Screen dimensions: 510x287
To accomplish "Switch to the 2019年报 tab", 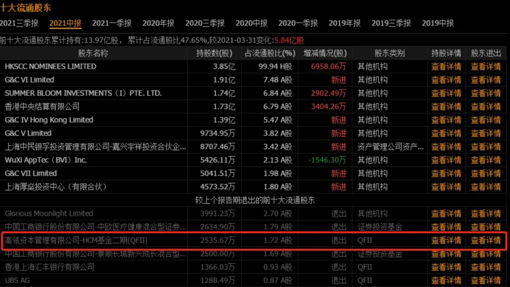I will point(344,24).
